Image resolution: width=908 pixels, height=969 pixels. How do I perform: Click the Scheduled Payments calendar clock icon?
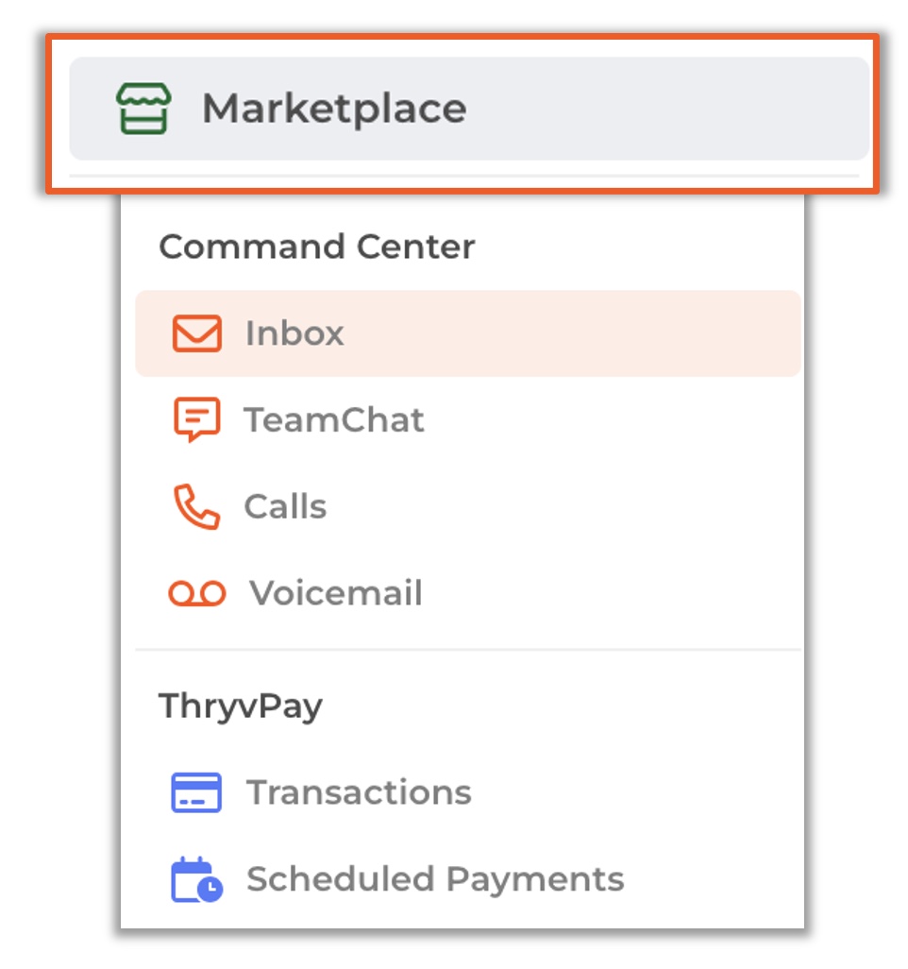pos(196,879)
